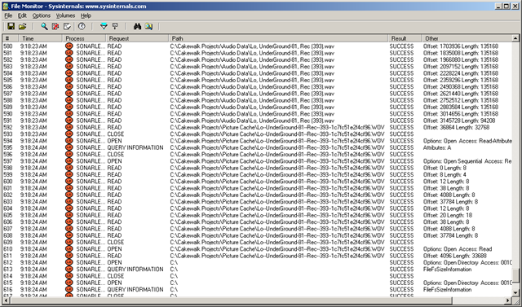522x307 pixels.
Task: Select row 594 OPEN request
Action: [x=258, y=141]
